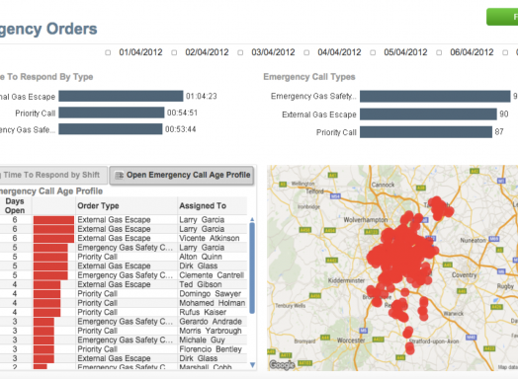Select Priority Call bar with value 87
The image size is (518, 379).
pyautogui.click(x=426, y=132)
